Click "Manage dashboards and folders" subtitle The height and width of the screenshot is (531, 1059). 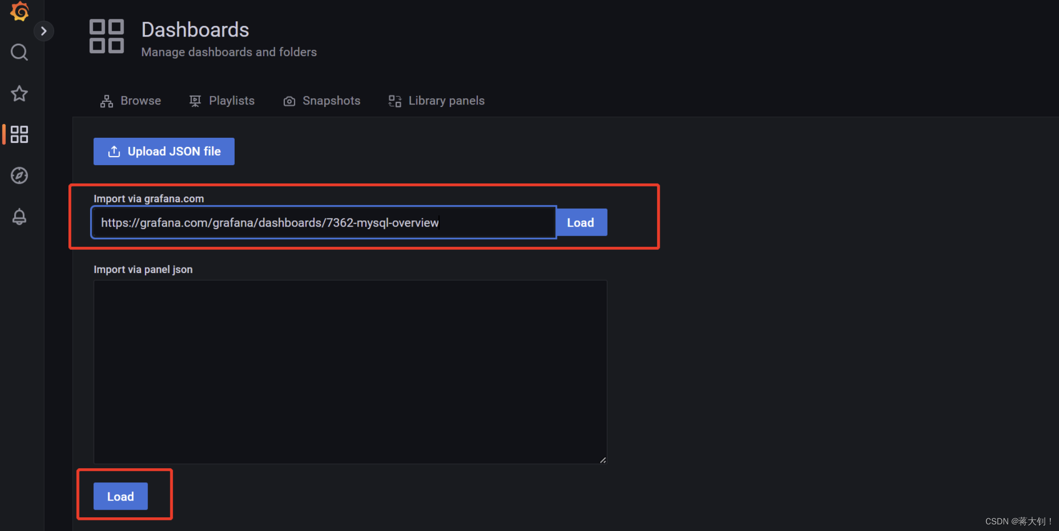pos(229,52)
